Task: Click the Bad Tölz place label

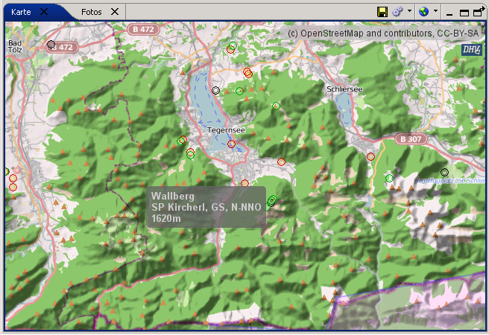Action: coord(15,46)
